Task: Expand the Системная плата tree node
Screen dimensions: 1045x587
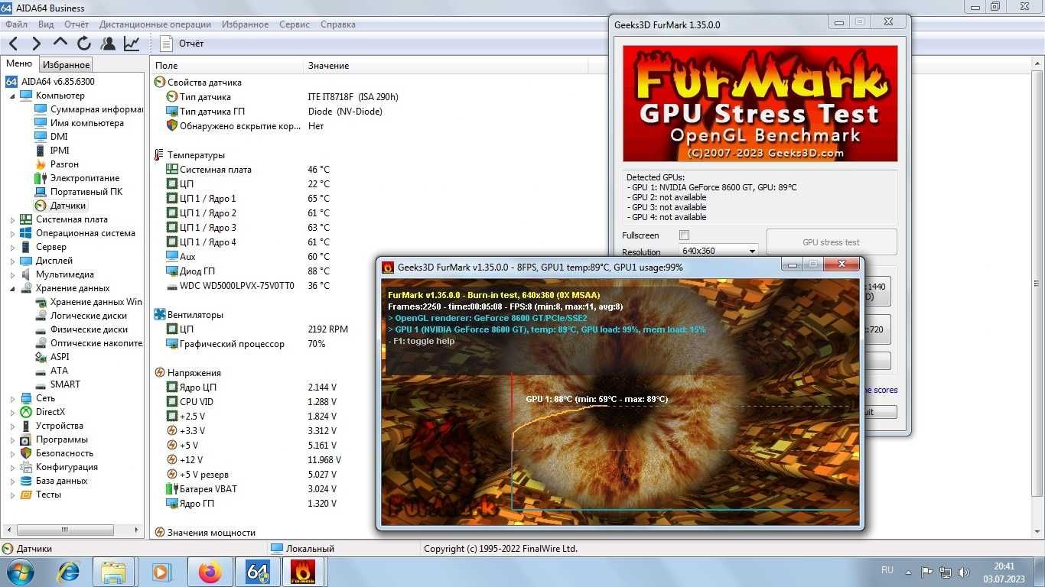Action: (x=12, y=219)
